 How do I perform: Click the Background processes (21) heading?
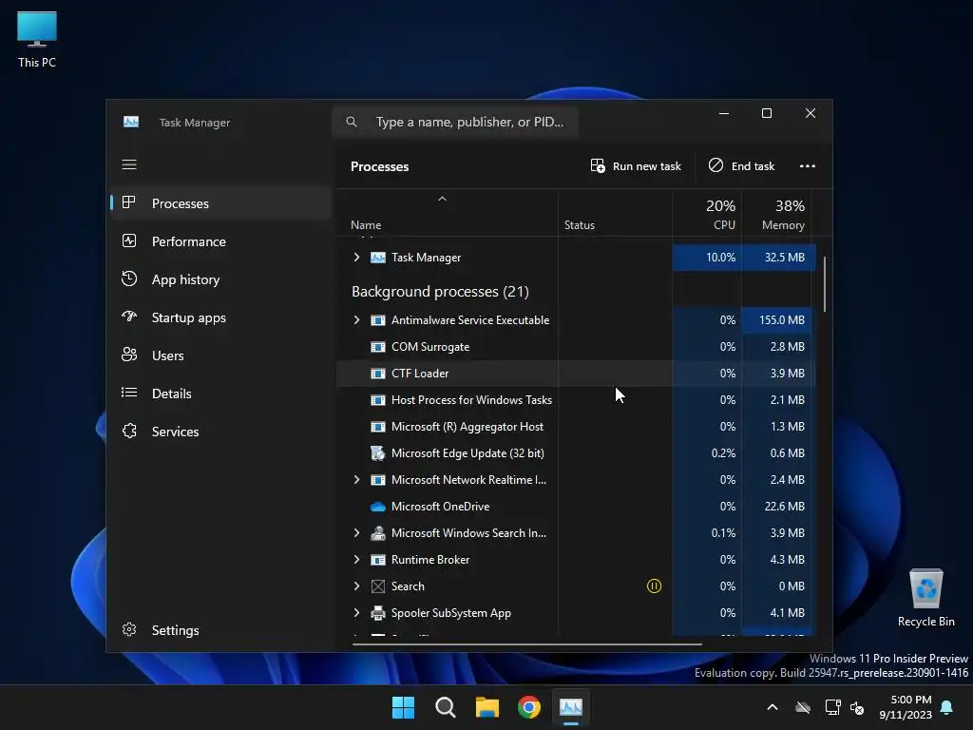pos(440,291)
